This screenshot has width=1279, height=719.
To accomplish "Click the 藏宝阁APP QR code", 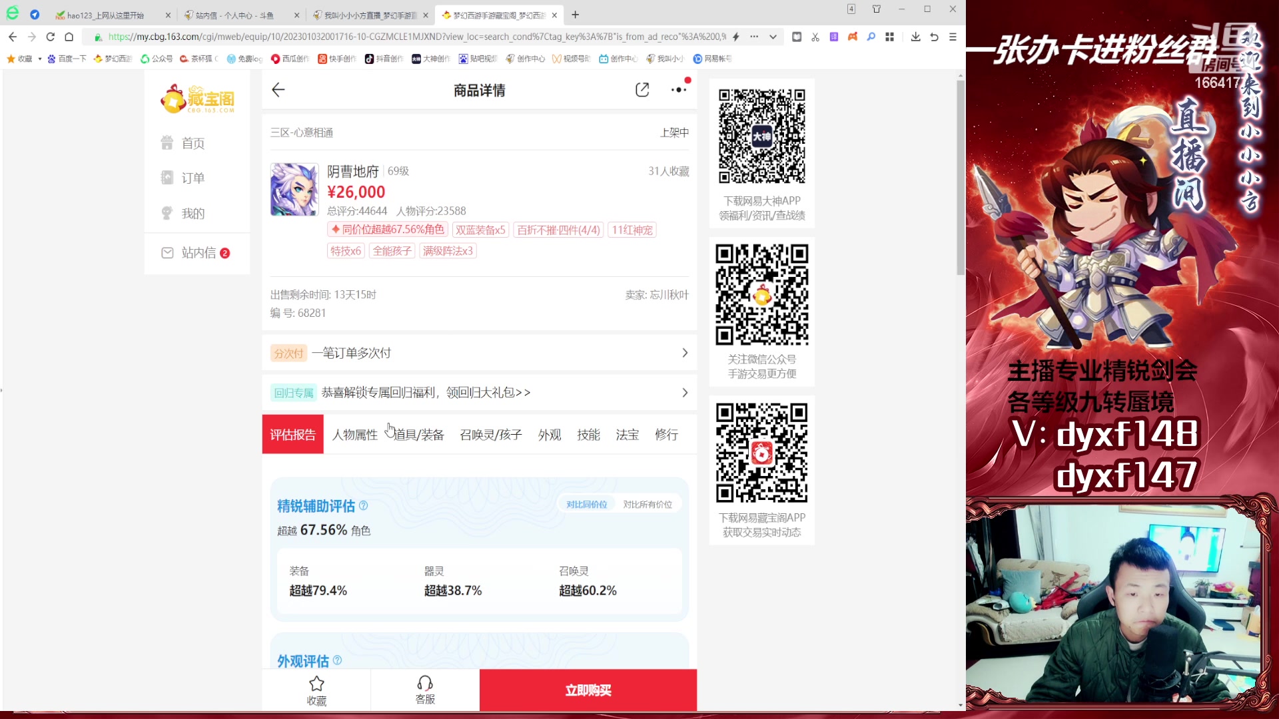I will coord(762,453).
